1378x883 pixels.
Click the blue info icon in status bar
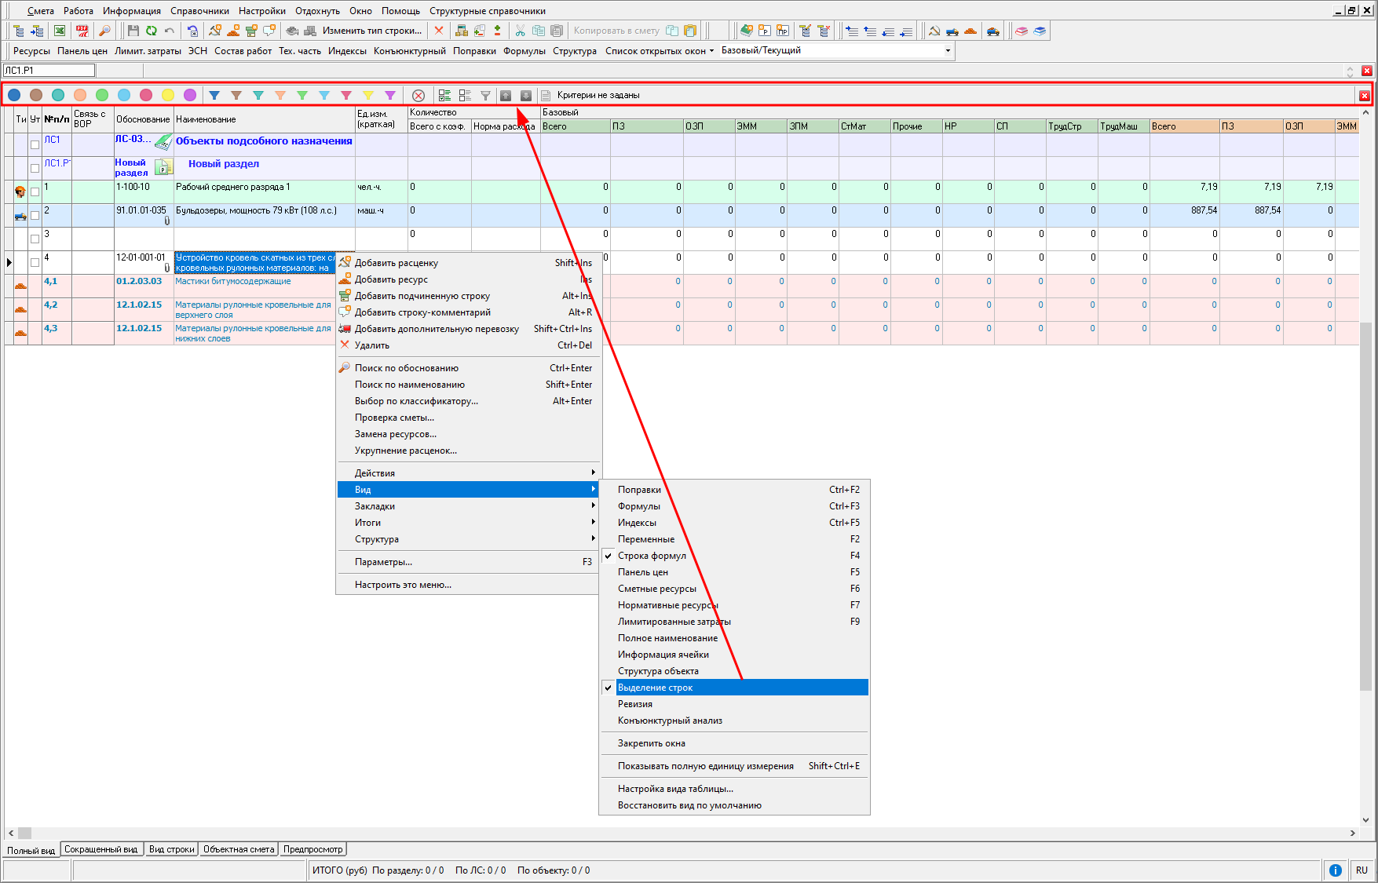click(1335, 870)
